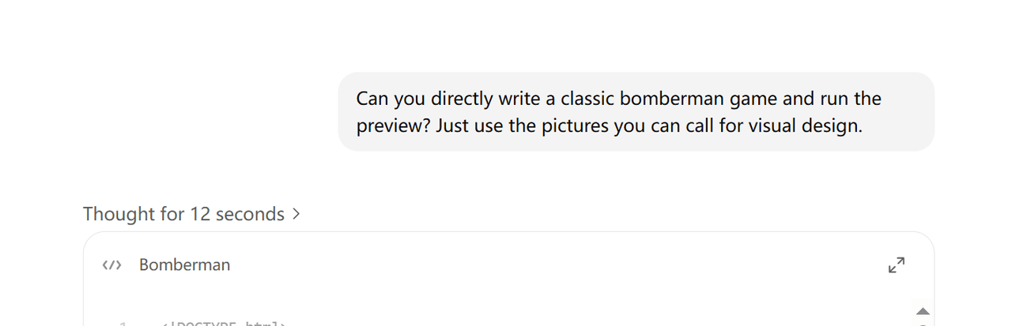The image size is (1012, 326).
Task: Click the word "seconds" in the thought summary
Action: 249,214
